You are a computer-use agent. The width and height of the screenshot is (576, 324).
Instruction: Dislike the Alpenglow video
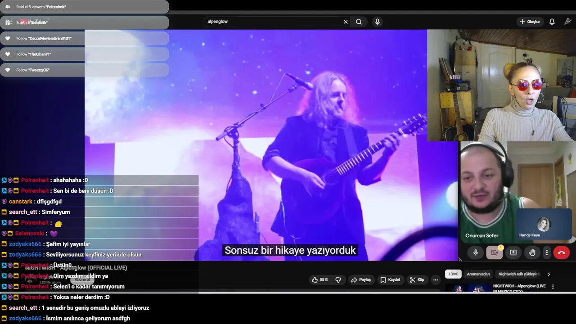pyautogui.click(x=338, y=280)
